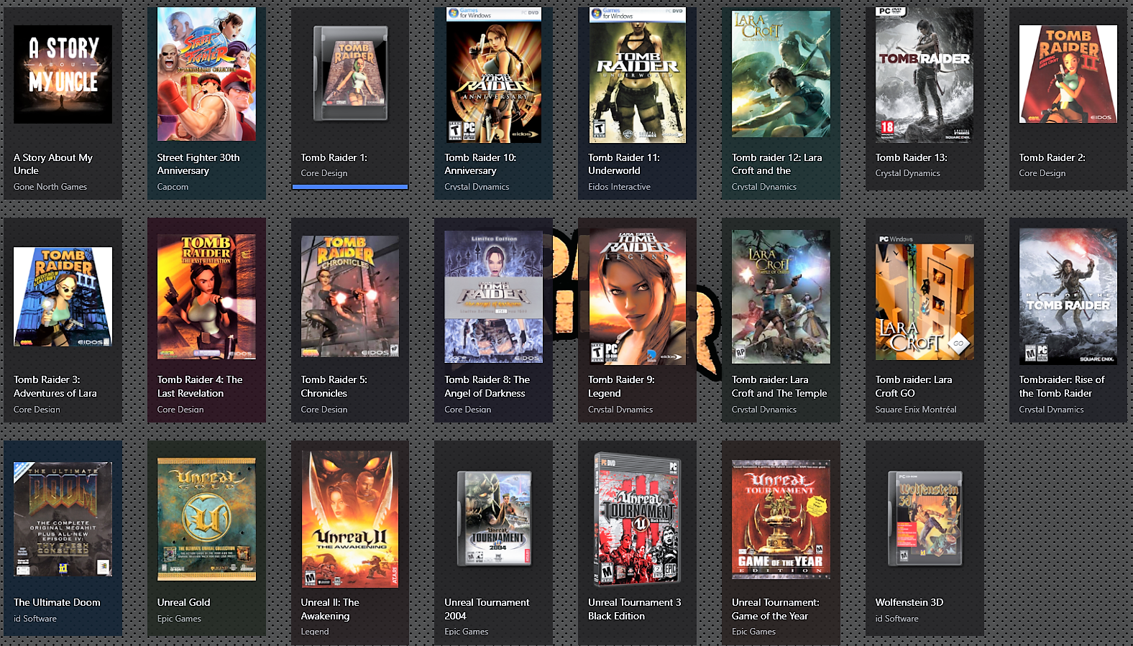The height and width of the screenshot is (646, 1133).
Task: Select Tomb Raider 5 Chronicles cover art
Action: click(350, 297)
